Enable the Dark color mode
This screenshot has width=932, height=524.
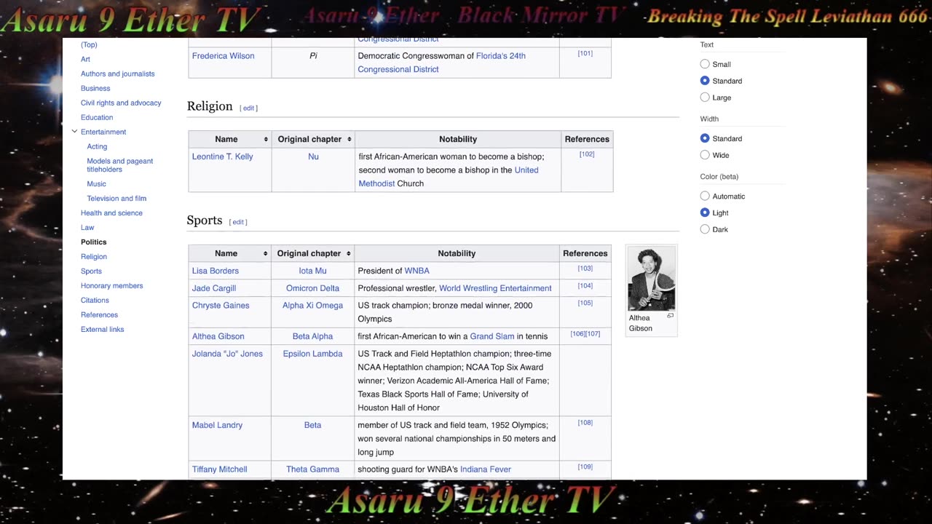point(705,229)
